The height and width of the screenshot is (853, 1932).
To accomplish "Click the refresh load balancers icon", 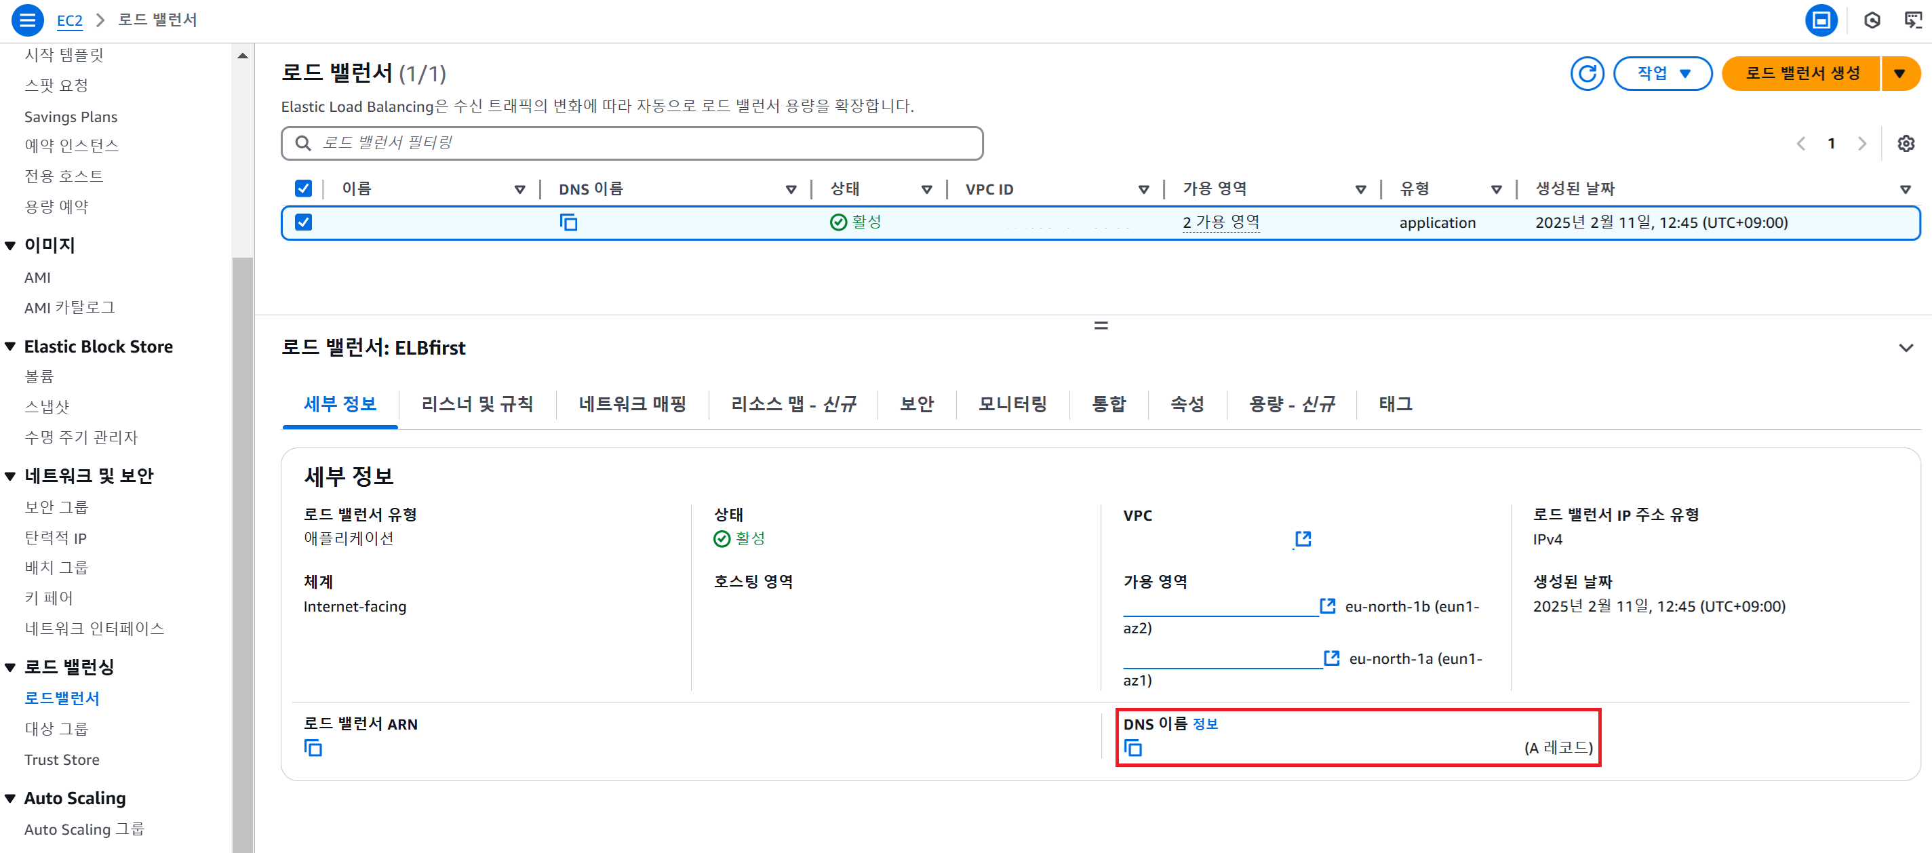I will (1586, 73).
